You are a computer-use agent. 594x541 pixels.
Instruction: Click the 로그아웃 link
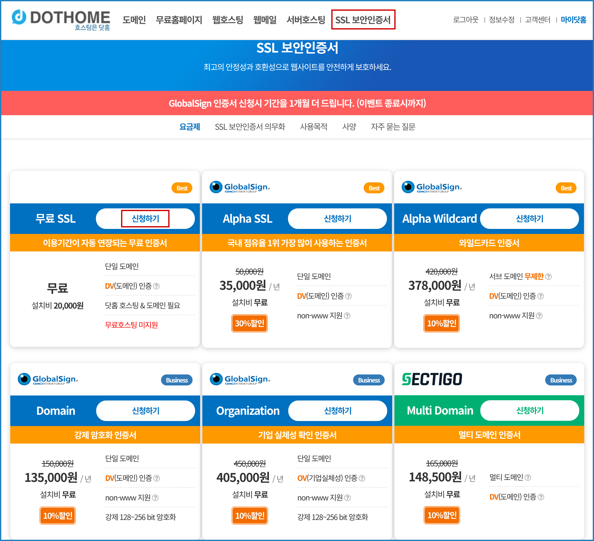[466, 20]
